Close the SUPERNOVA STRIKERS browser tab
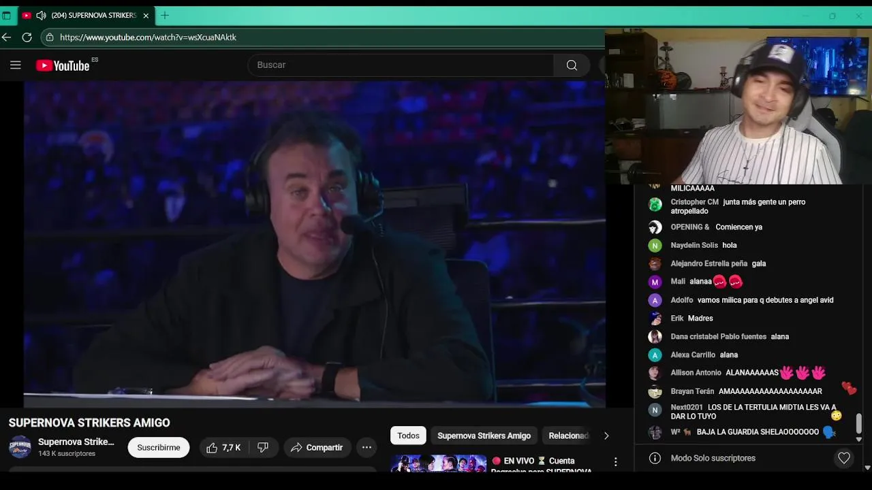Viewport: 872px width, 490px height. point(146,16)
